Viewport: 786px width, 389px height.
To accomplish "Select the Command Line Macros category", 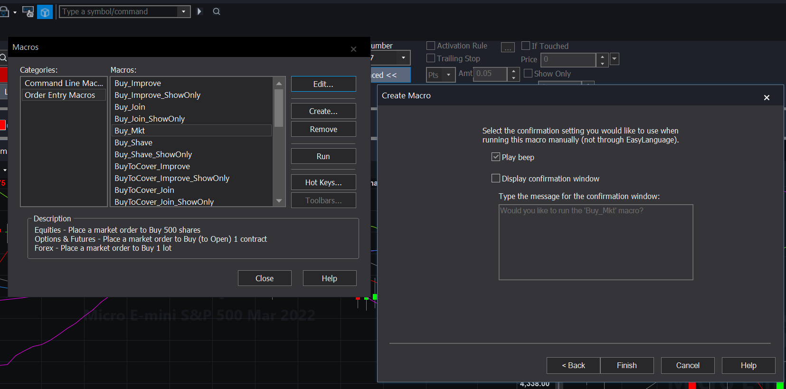I will tap(64, 83).
